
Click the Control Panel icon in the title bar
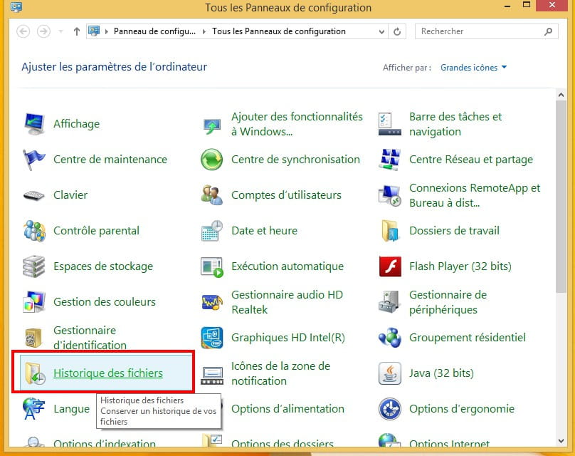point(16,6)
